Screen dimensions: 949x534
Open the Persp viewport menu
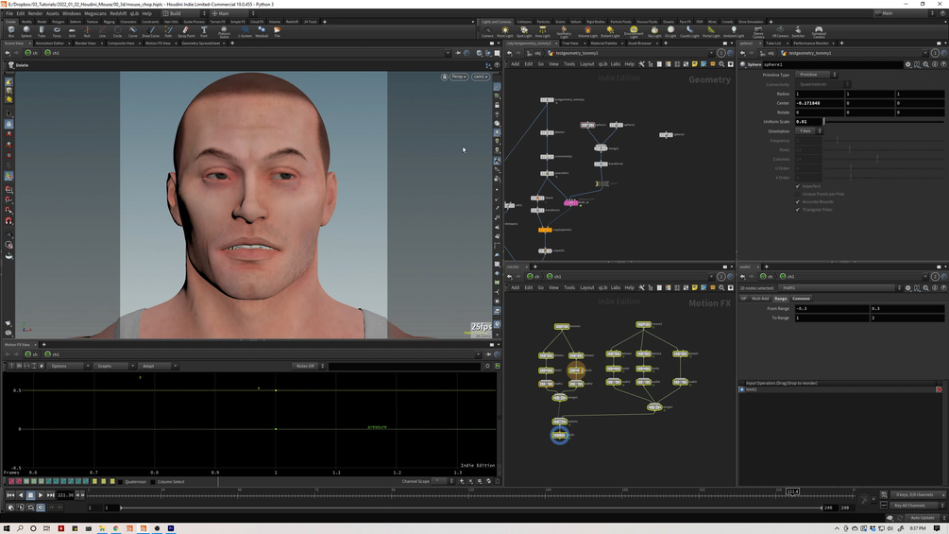(x=459, y=77)
